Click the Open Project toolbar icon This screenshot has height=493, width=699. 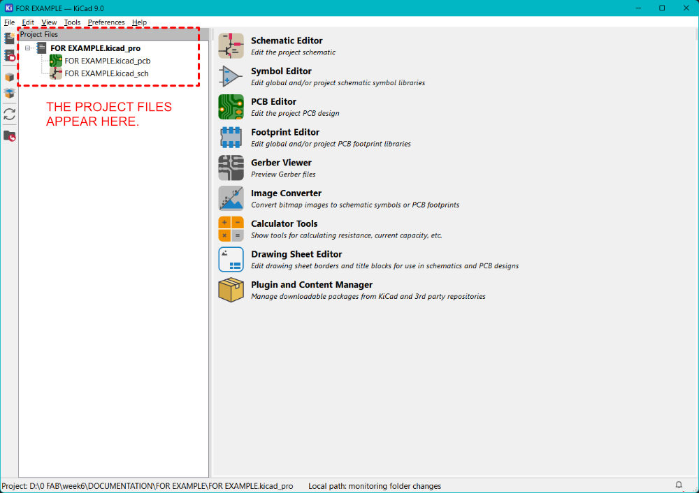(9, 55)
